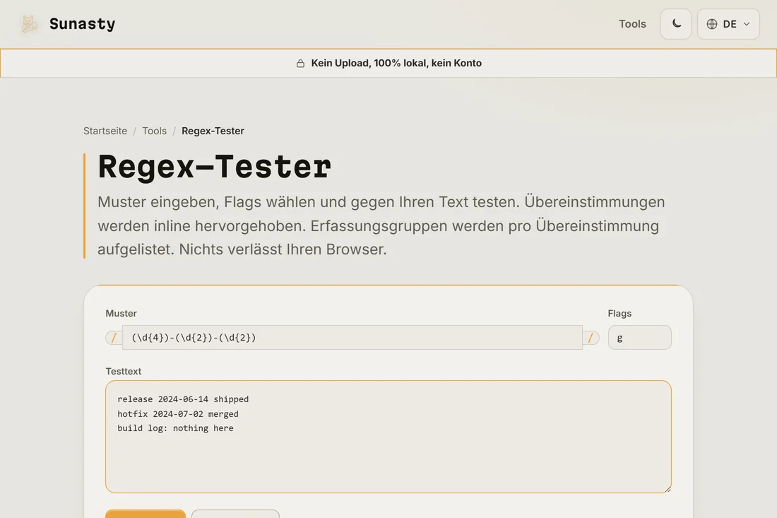Click the 'build log: nothing here' line
Viewport: 777px width, 518px height.
point(175,428)
